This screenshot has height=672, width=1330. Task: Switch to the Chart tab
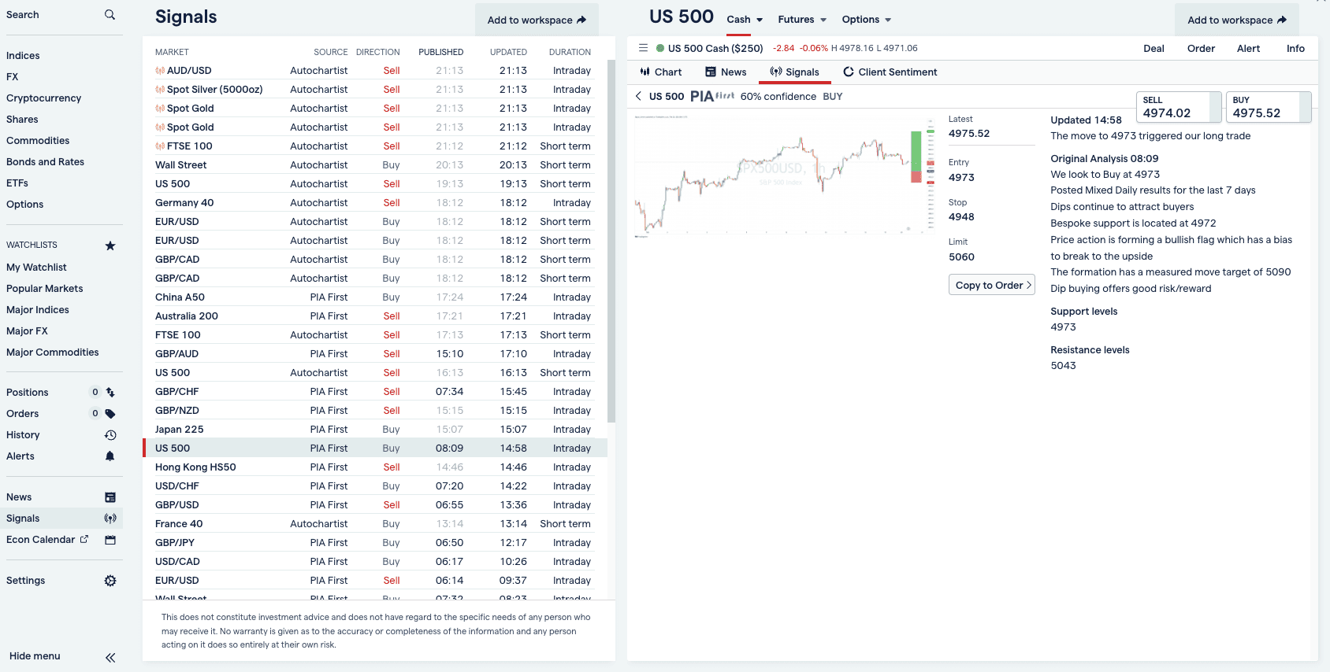point(660,72)
